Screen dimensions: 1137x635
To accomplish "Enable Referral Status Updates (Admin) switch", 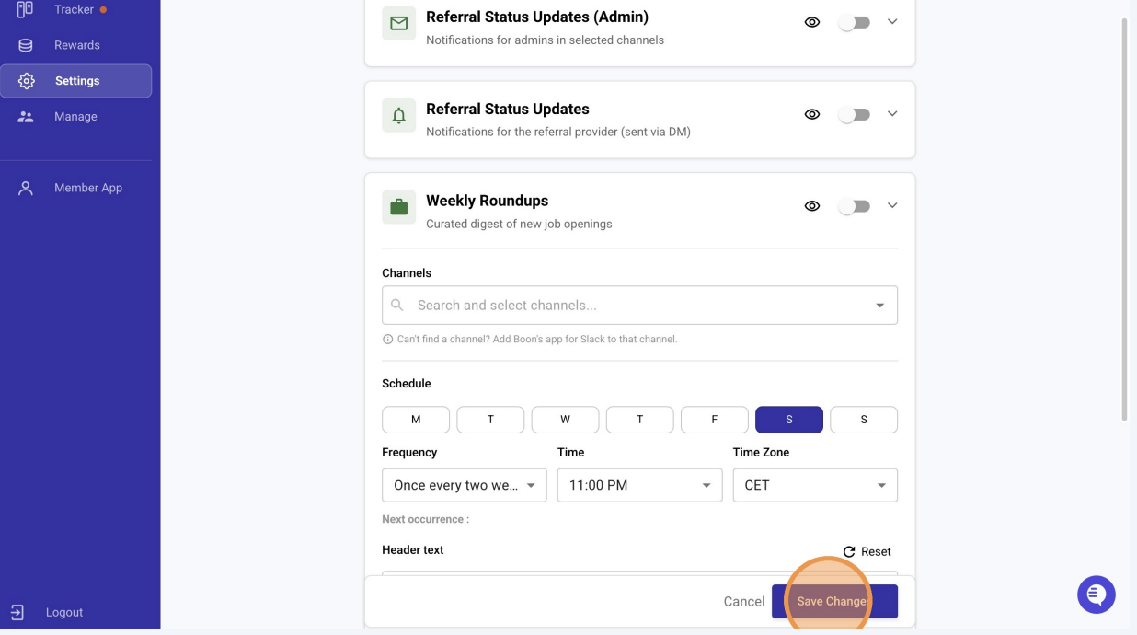I will point(854,22).
